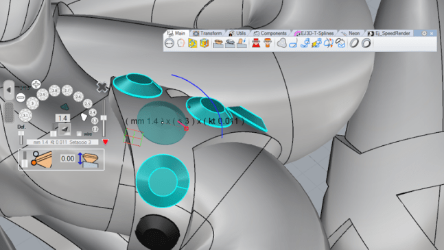Pick the 3.1 mm diamond size
Image resolution: width=444 pixels, height=250 pixels.
25,116
